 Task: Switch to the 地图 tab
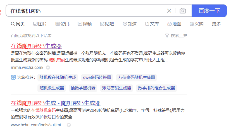(x=174, y=24)
